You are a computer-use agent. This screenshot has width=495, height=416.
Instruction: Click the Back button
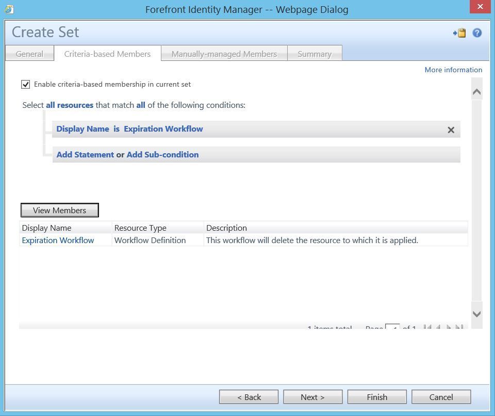coord(249,397)
